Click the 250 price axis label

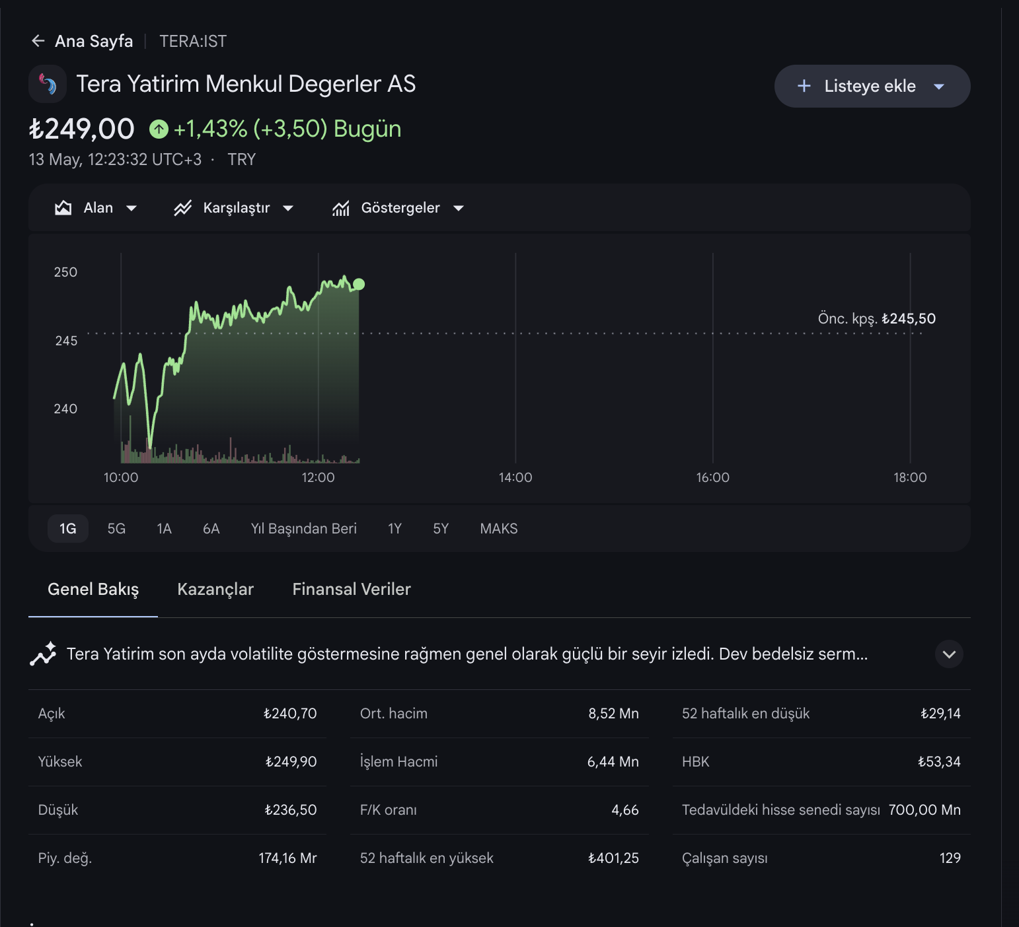(x=65, y=272)
